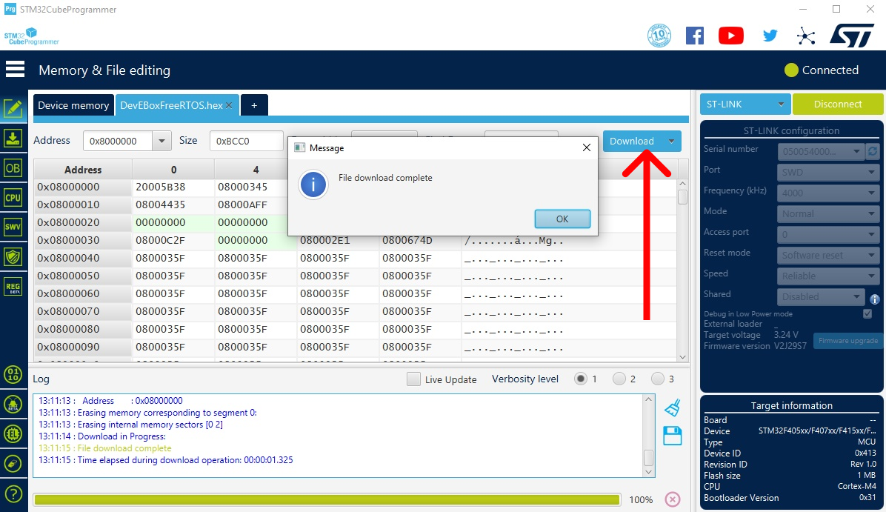Click the ST community network icon
Image resolution: width=886 pixels, height=512 pixels.
click(x=806, y=36)
